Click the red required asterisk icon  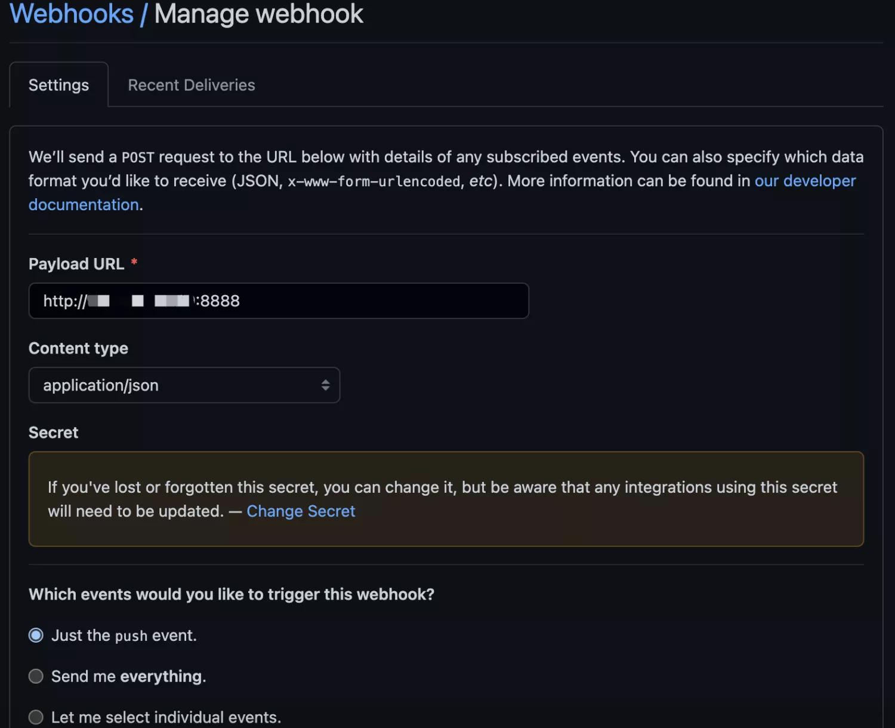coord(134,263)
